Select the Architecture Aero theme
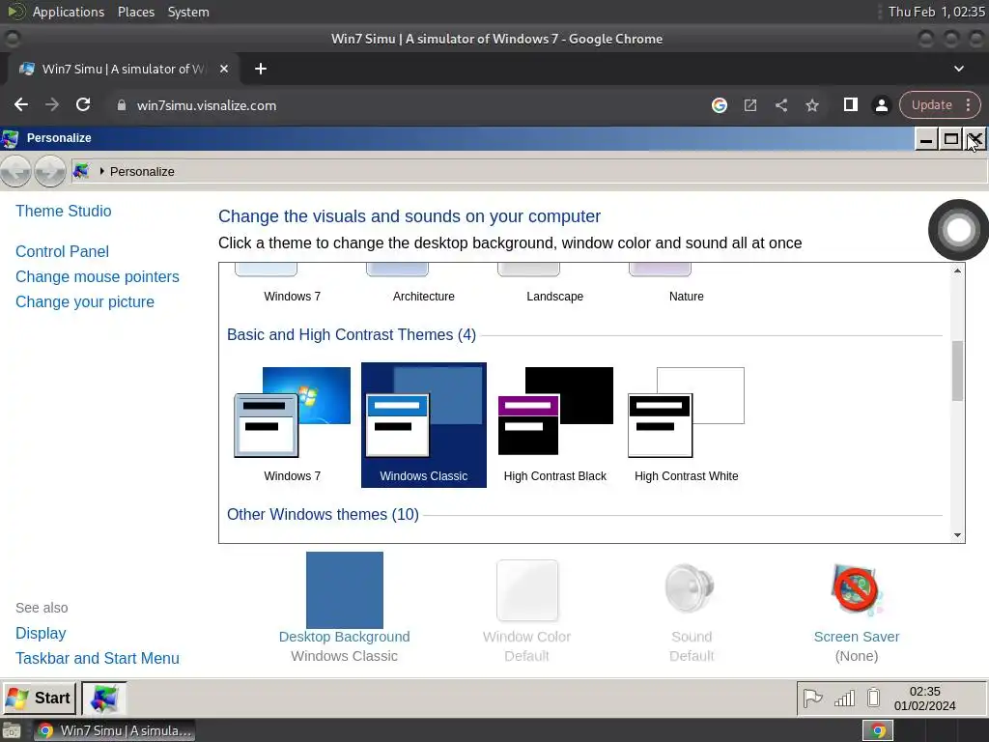 [x=423, y=284]
